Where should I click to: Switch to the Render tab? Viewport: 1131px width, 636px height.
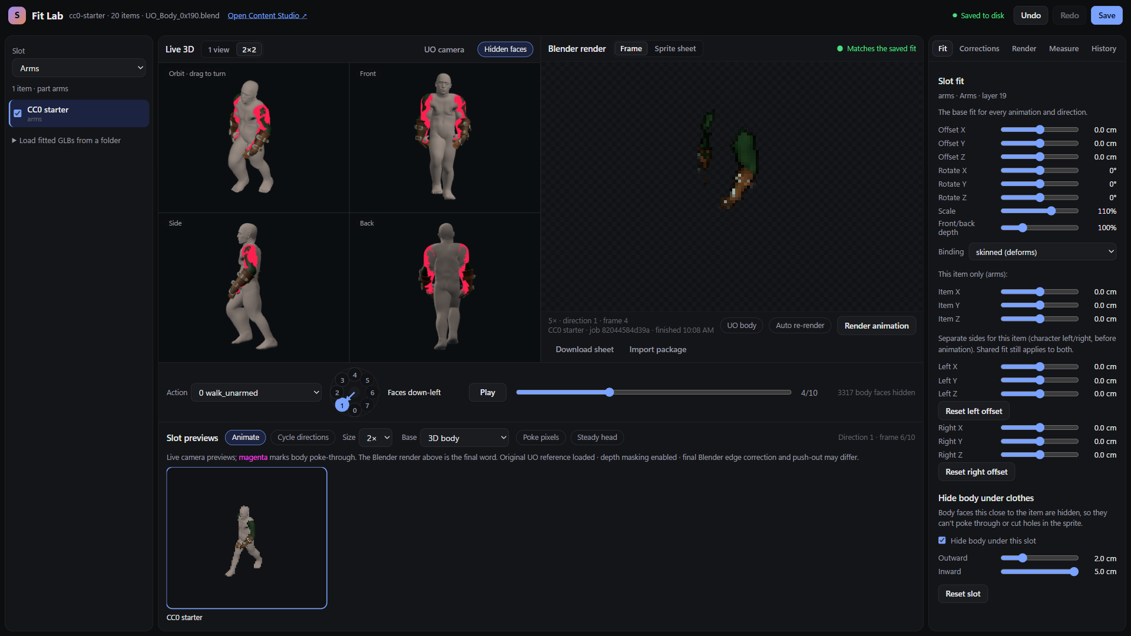[1024, 49]
